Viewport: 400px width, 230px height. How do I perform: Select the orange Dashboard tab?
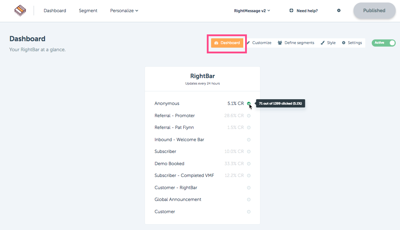point(227,43)
